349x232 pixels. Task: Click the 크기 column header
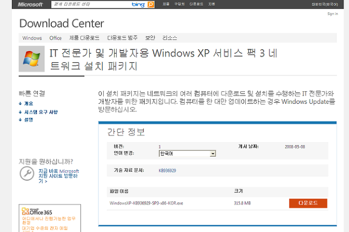238,191
